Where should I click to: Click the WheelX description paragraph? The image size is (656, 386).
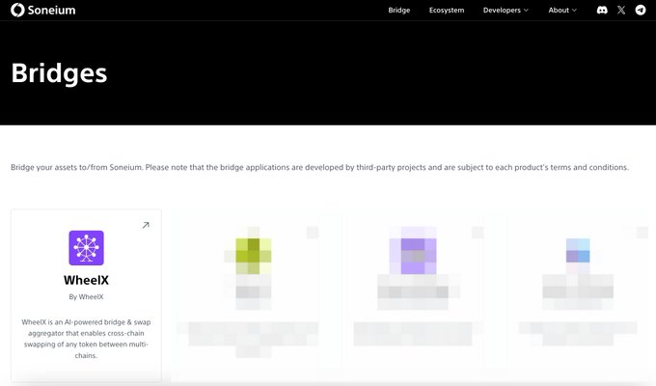coord(86,339)
